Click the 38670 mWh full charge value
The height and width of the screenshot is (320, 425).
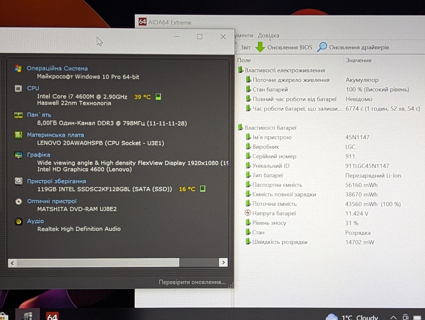click(361, 194)
